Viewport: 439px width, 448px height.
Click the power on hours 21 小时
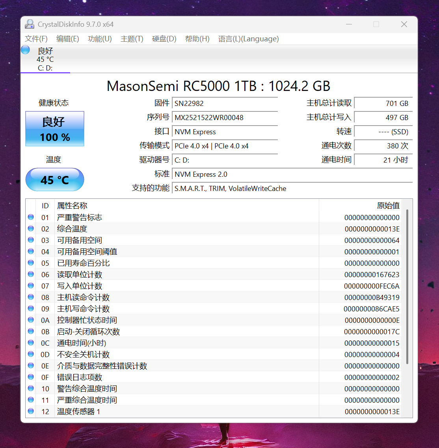(383, 160)
